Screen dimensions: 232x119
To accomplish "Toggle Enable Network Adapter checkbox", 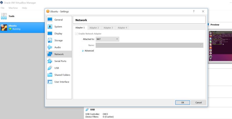I will pos(76,34).
